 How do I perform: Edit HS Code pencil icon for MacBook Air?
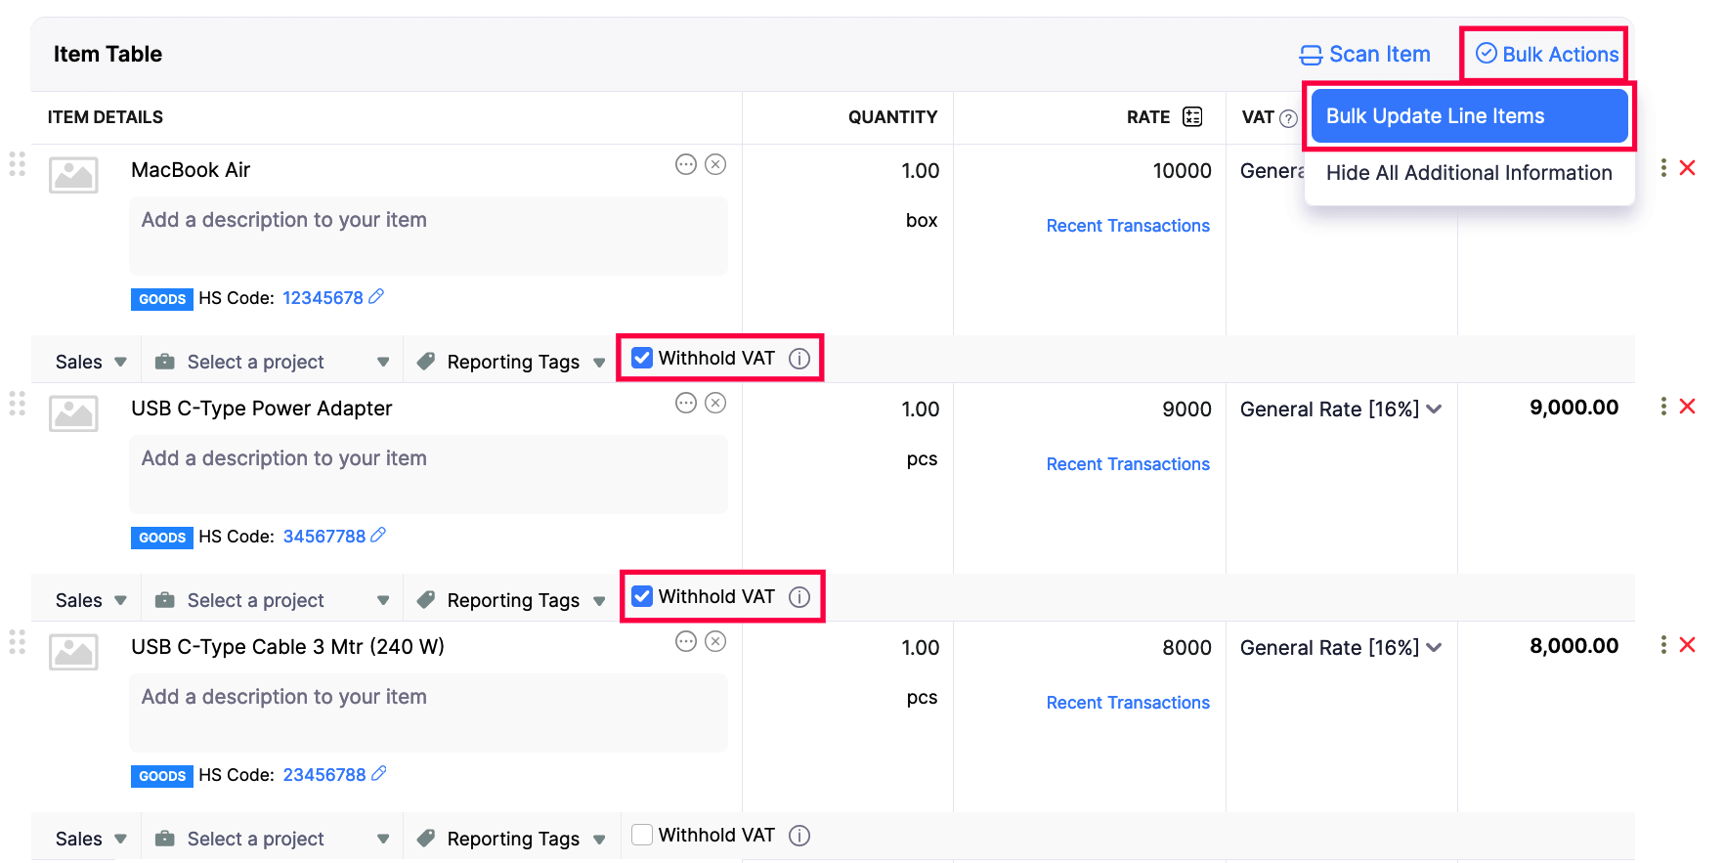[376, 296]
